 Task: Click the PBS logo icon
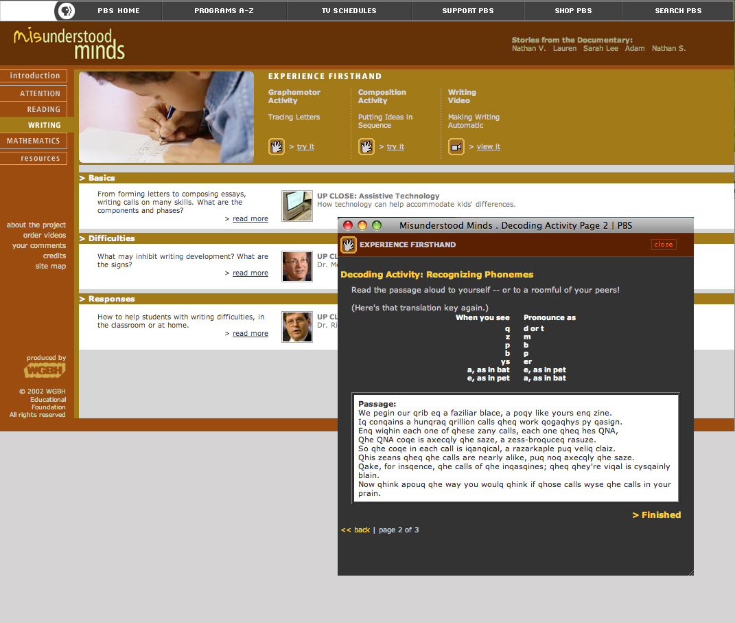[x=65, y=11]
